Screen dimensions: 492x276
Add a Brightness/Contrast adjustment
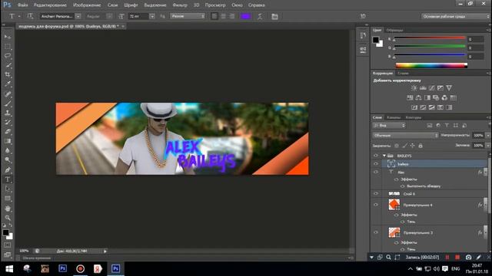(x=414, y=88)
